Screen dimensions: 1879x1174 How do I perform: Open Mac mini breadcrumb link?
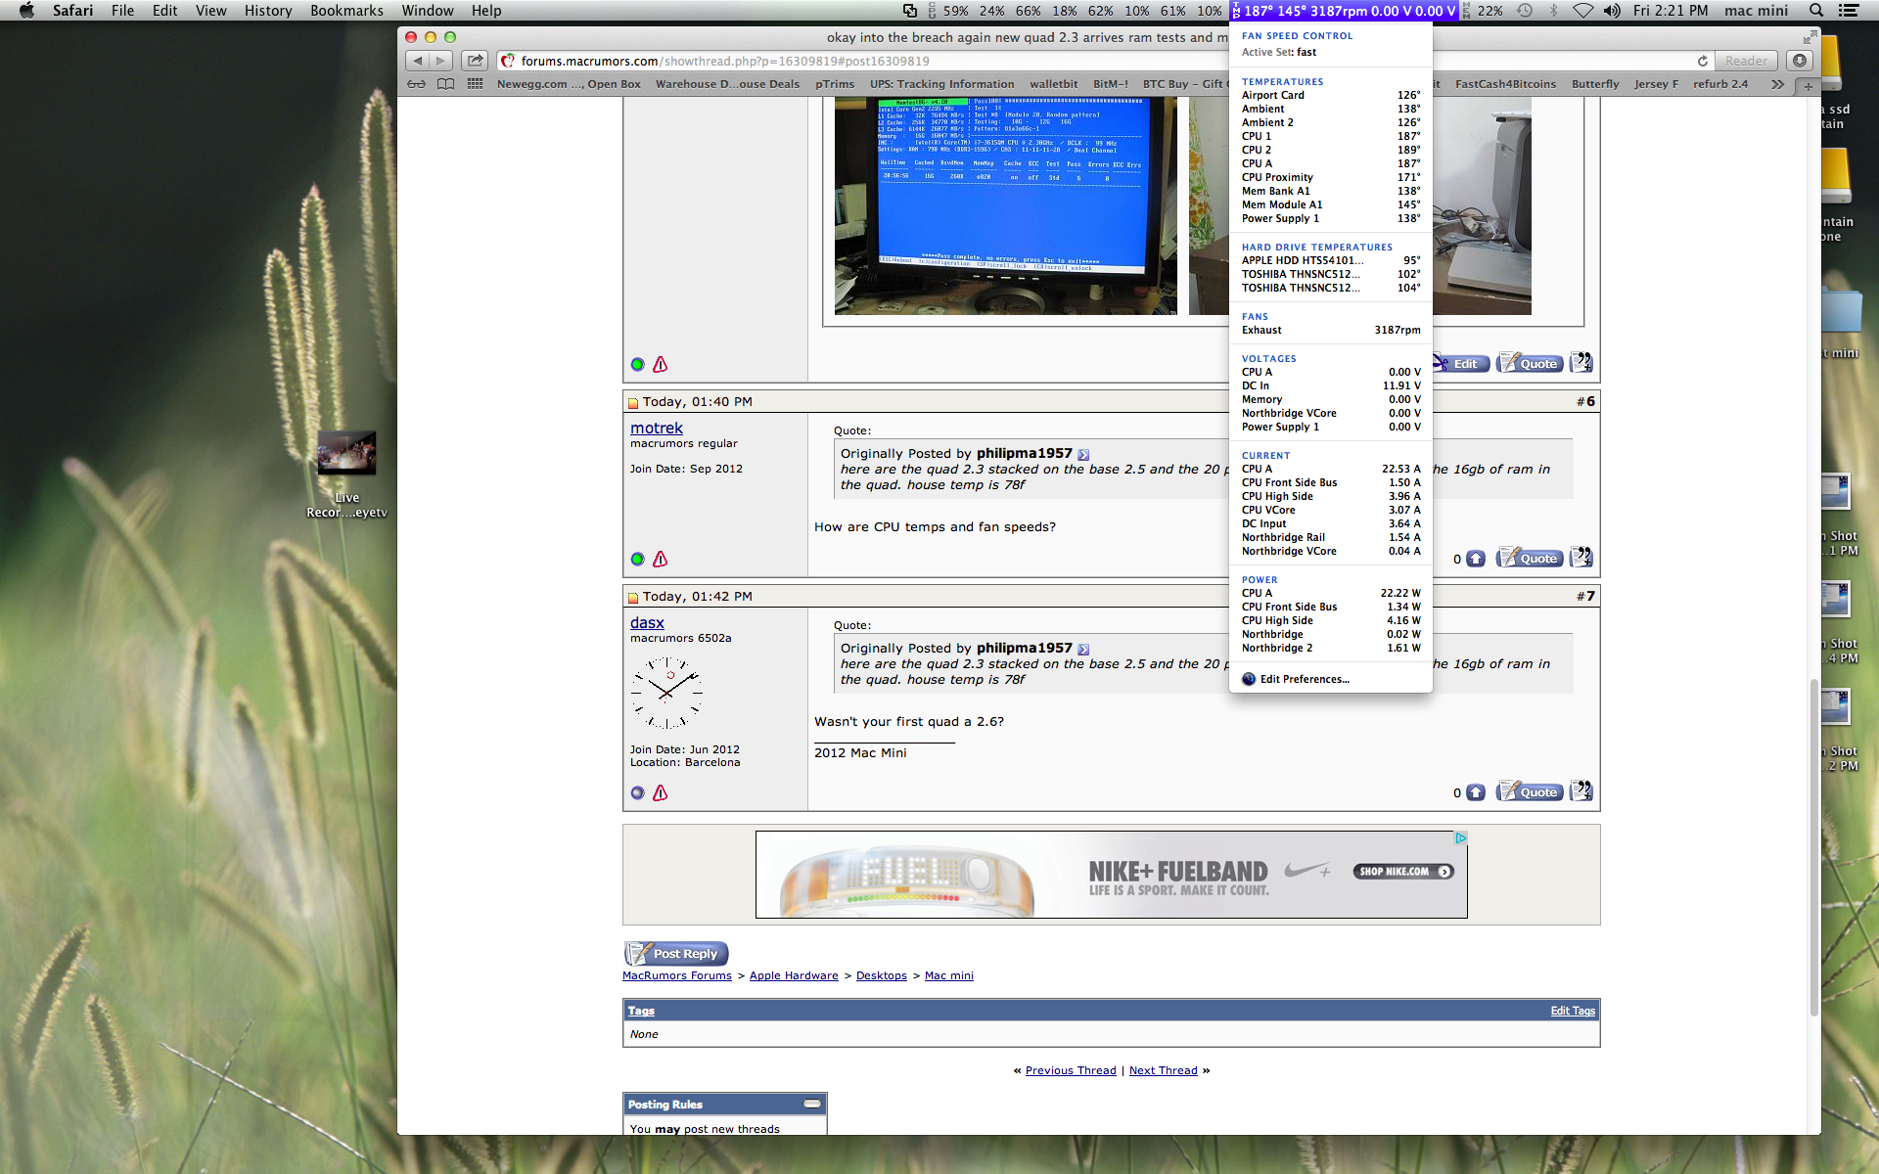coord(949,975)
